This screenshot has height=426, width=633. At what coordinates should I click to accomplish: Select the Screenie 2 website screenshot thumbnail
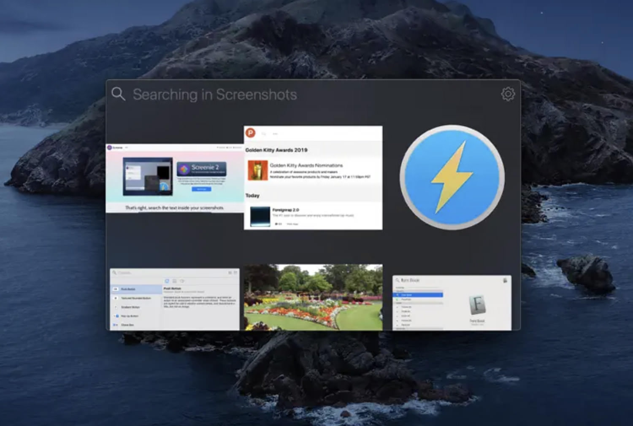point(175,178)
